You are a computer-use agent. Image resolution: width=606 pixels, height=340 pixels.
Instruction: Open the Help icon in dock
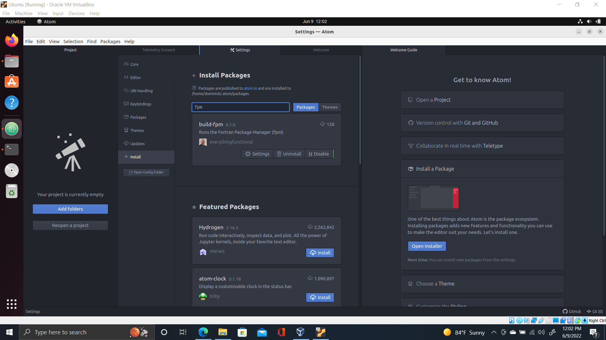tap(12, 103)
